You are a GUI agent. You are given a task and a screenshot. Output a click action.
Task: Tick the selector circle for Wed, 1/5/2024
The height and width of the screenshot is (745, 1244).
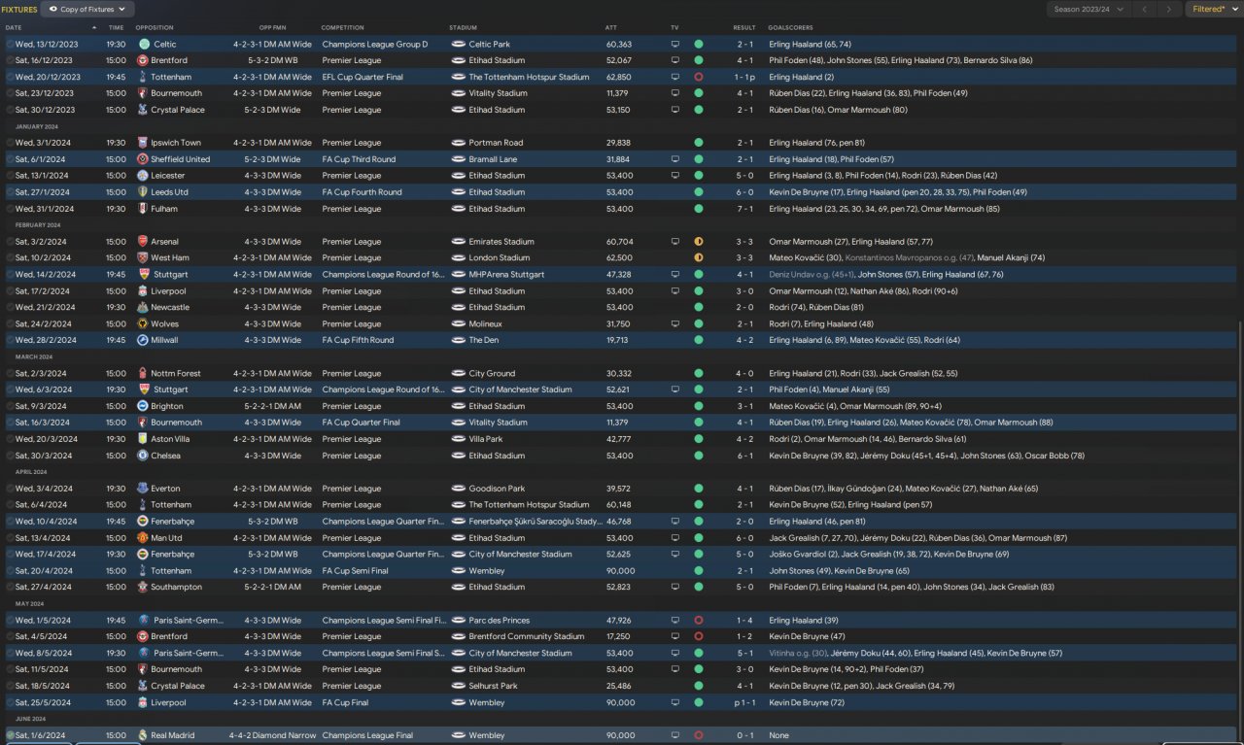(x=10, y=620)
